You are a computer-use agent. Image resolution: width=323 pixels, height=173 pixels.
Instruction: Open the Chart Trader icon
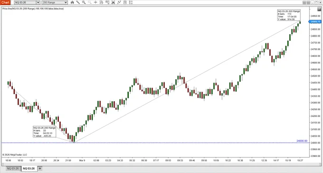point(107,2)
